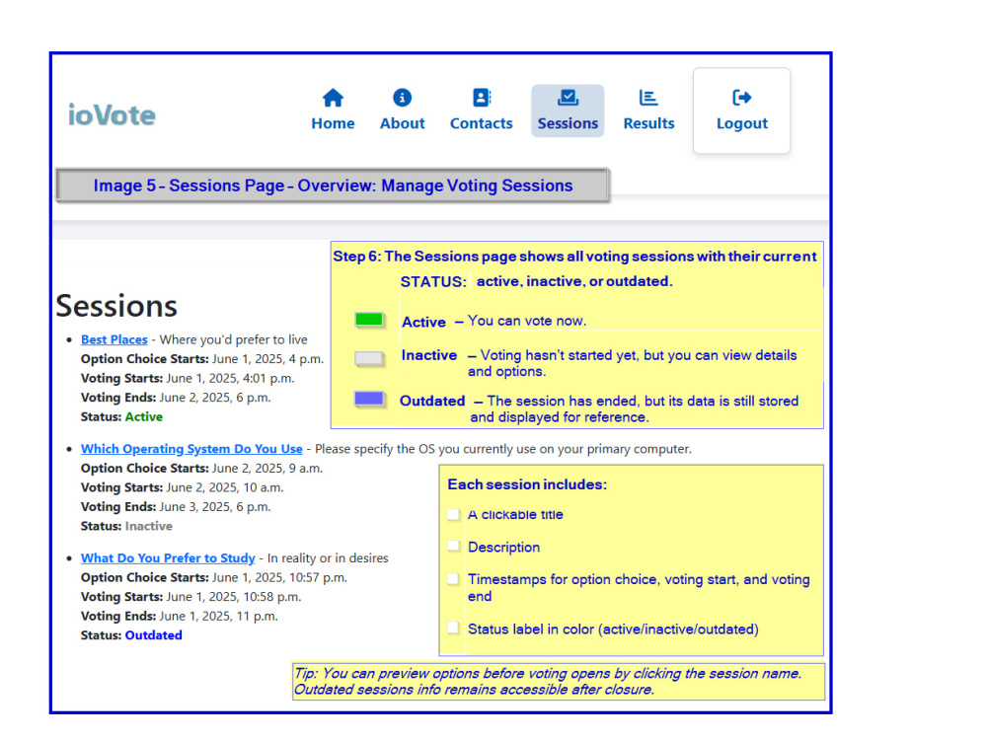Click the Logout arrow icon
Image resolution: width=987 pixels, height=740 pixels.
742,98
